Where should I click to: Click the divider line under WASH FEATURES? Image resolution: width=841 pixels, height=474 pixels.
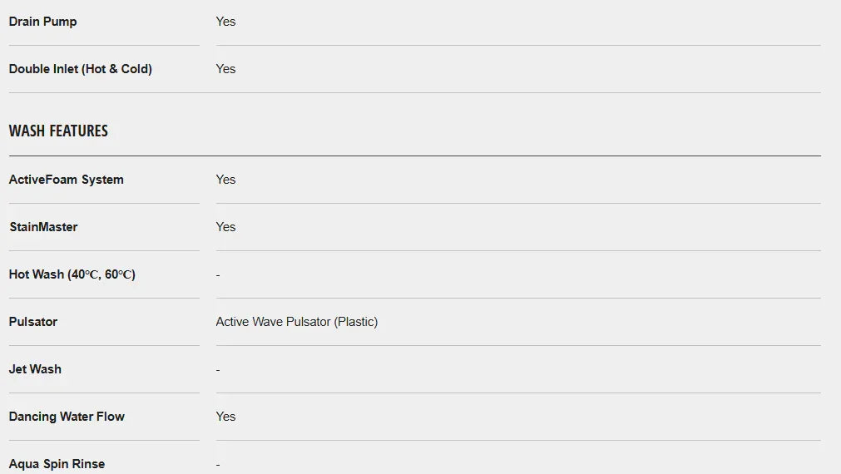click(x=414, y=156)
